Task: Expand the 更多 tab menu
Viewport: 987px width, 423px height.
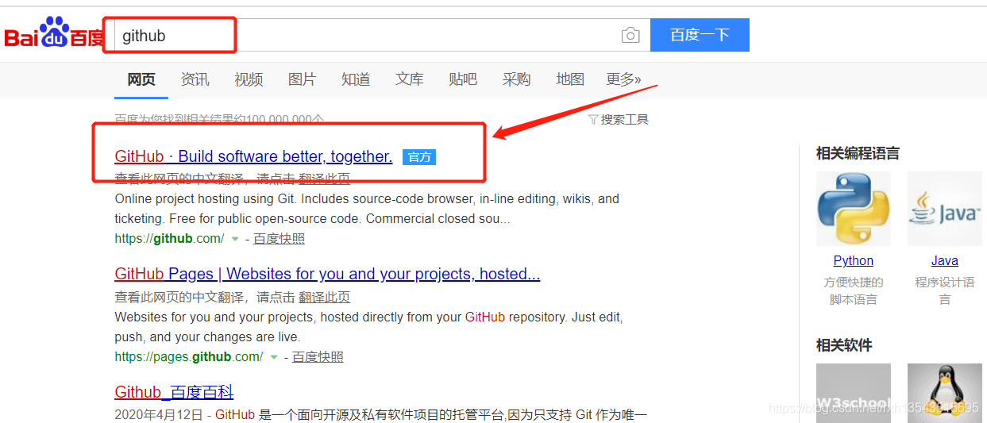Action: click(623, 79)
